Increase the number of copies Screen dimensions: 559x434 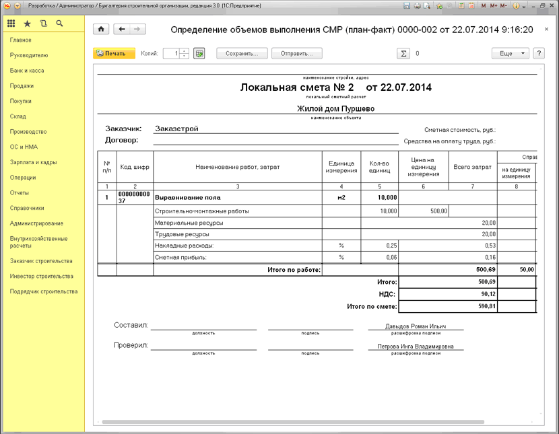[x=184, y=51]
